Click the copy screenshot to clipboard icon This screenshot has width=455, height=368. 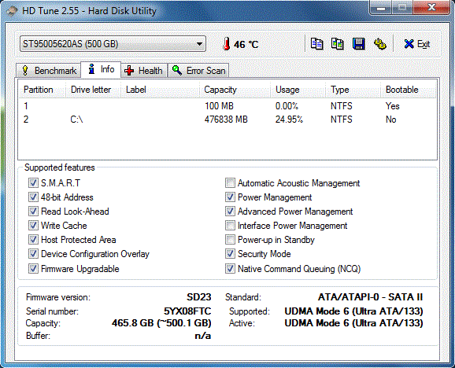tap(338, 44)
